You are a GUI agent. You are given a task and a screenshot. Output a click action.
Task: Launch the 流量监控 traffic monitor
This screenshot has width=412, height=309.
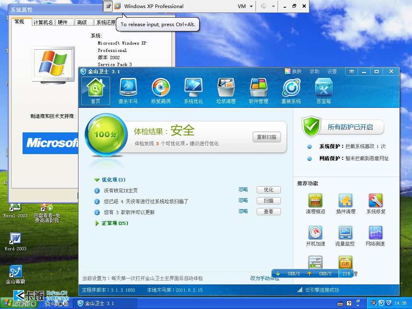coord(345,236)
